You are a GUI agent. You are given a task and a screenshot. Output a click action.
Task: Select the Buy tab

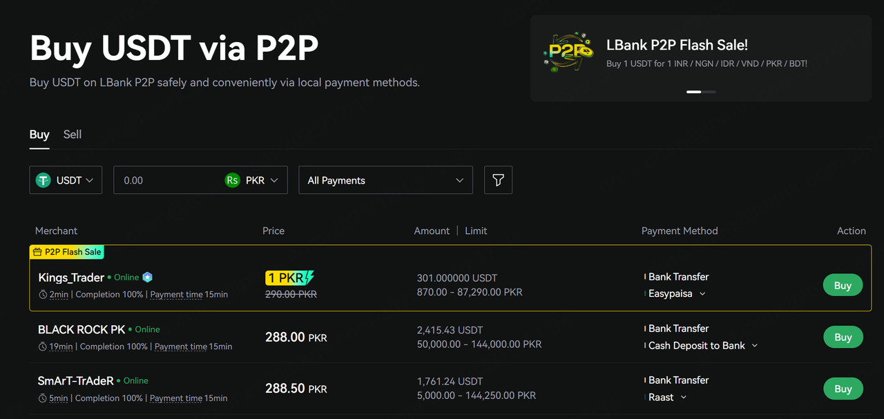39,135
